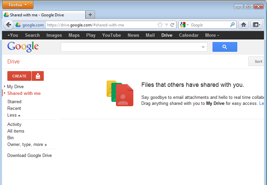Viewport: 267px width, 185px height.
Task: Open Calendar in the Google bar
Action: pyautogui.click(x=189, y=35)
